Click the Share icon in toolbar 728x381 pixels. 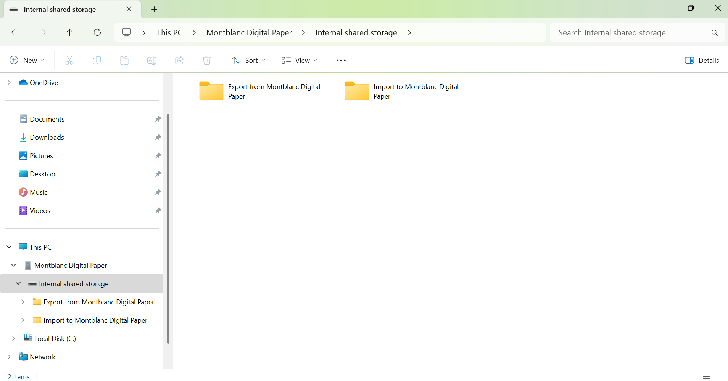pos(179,60)
